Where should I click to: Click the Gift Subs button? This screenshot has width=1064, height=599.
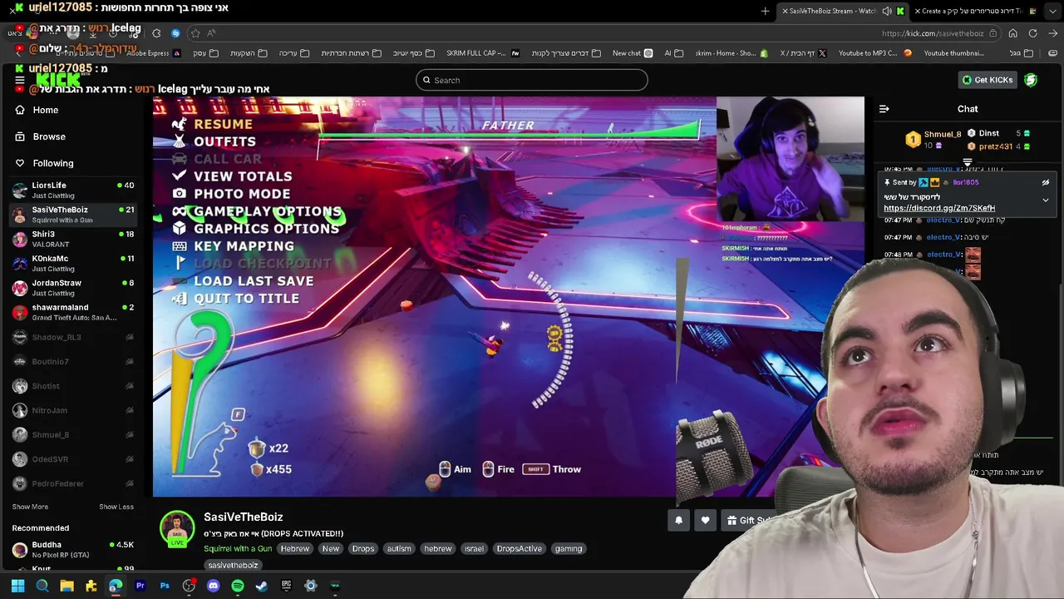(751, 520)
